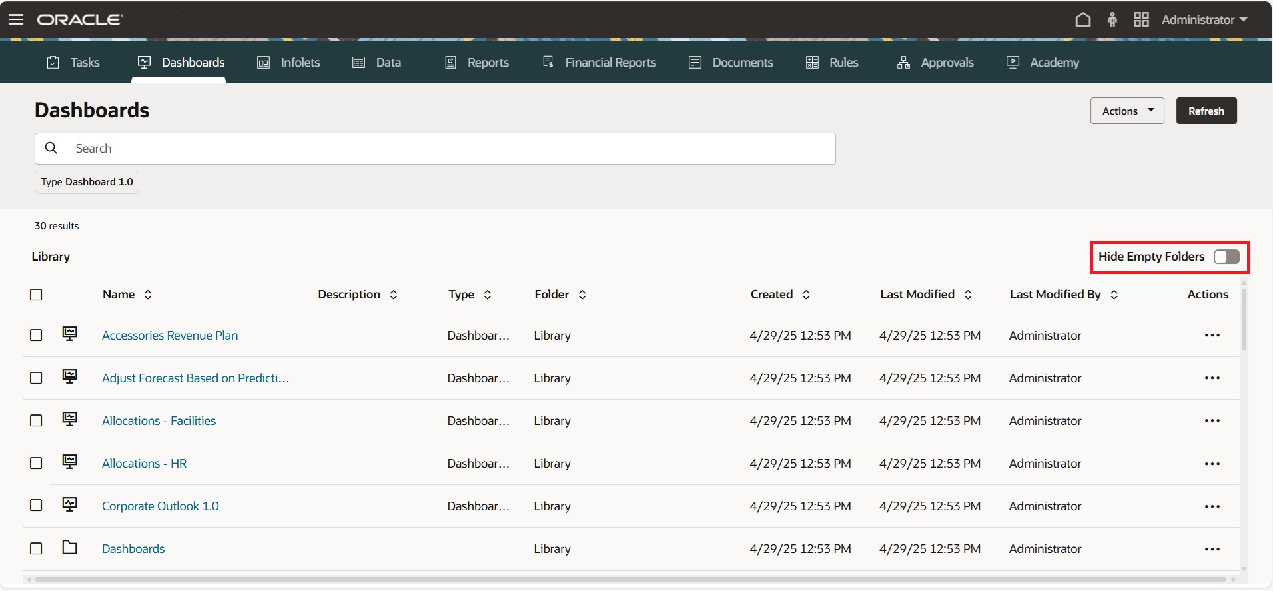Open Adjust Forecast Based on Predicti… link

[x=195, y=378]
